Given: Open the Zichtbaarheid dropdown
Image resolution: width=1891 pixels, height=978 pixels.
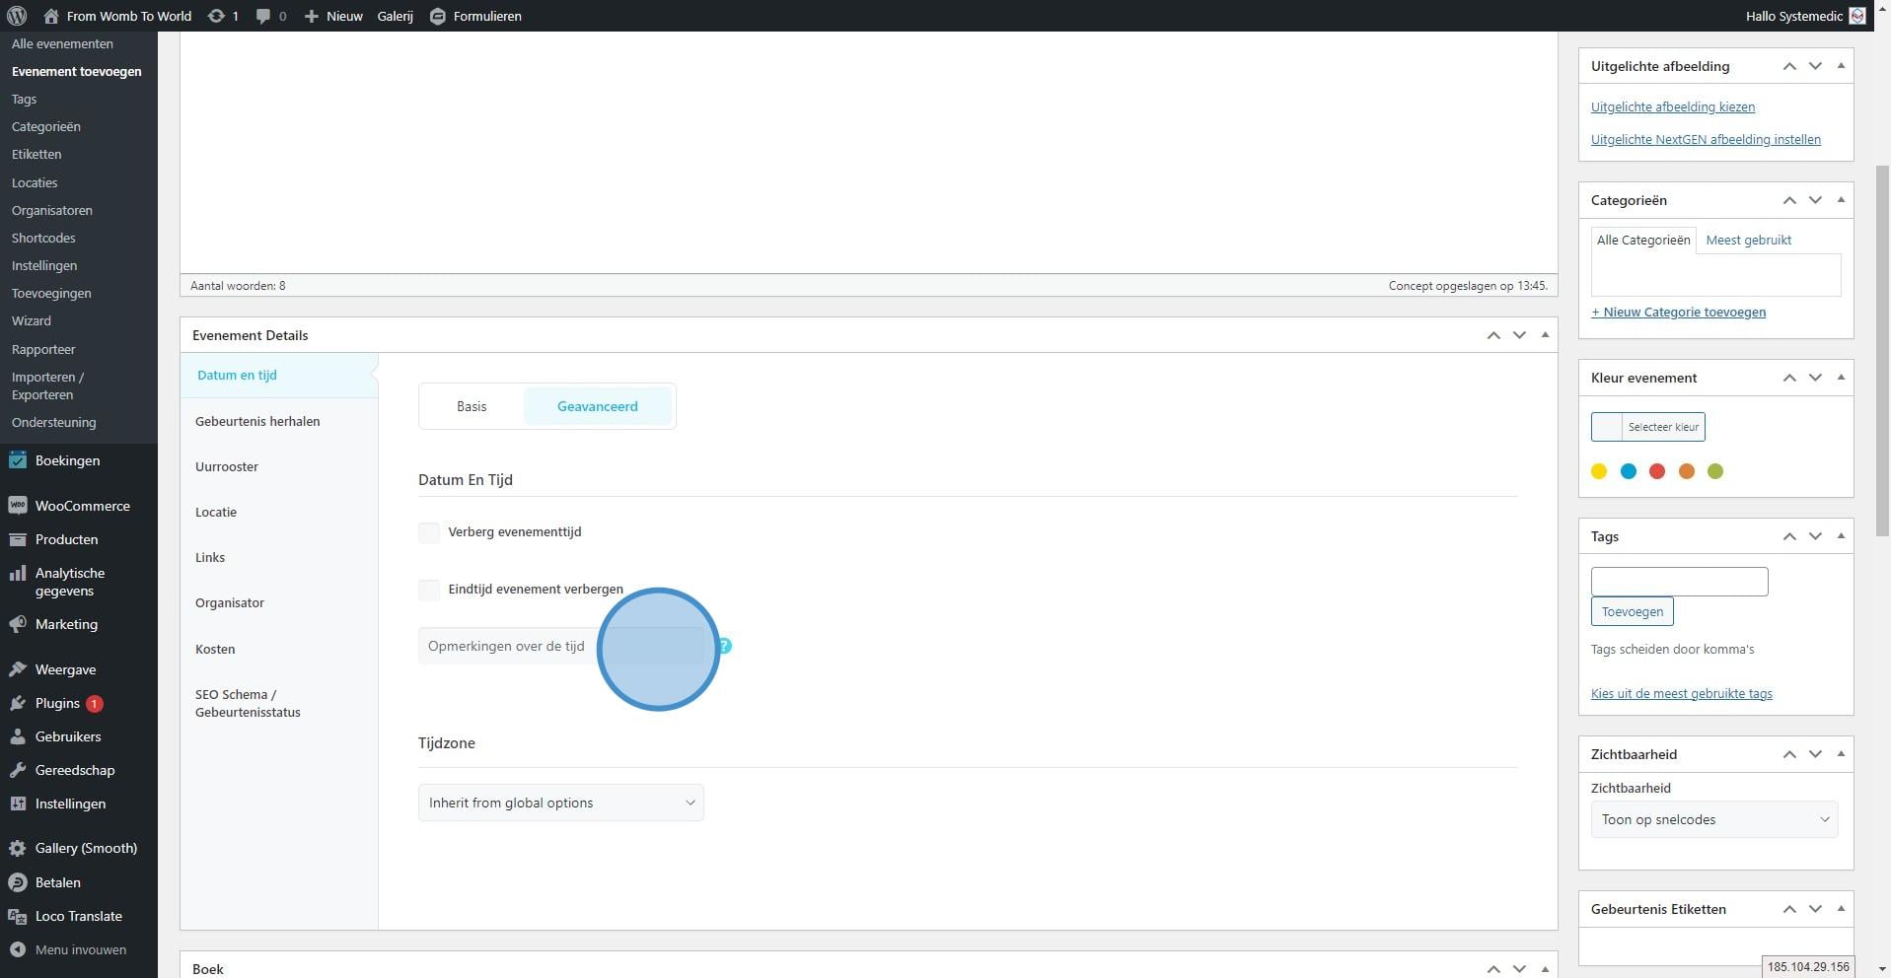Looking at the screenshot, I should click(1714, 819).
